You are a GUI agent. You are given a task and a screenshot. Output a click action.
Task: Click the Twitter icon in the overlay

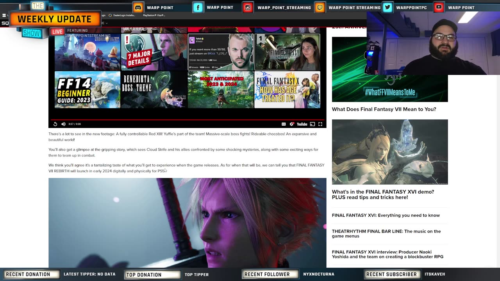387,7
